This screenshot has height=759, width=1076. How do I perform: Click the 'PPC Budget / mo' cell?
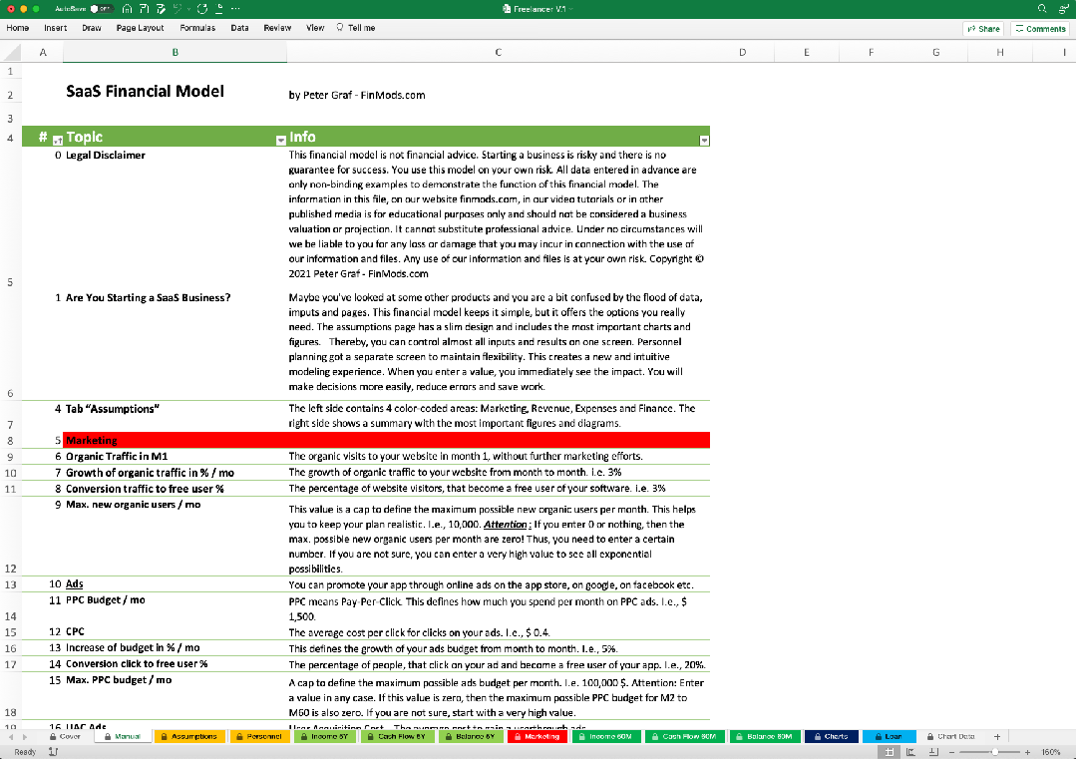[x=106, y=599]
